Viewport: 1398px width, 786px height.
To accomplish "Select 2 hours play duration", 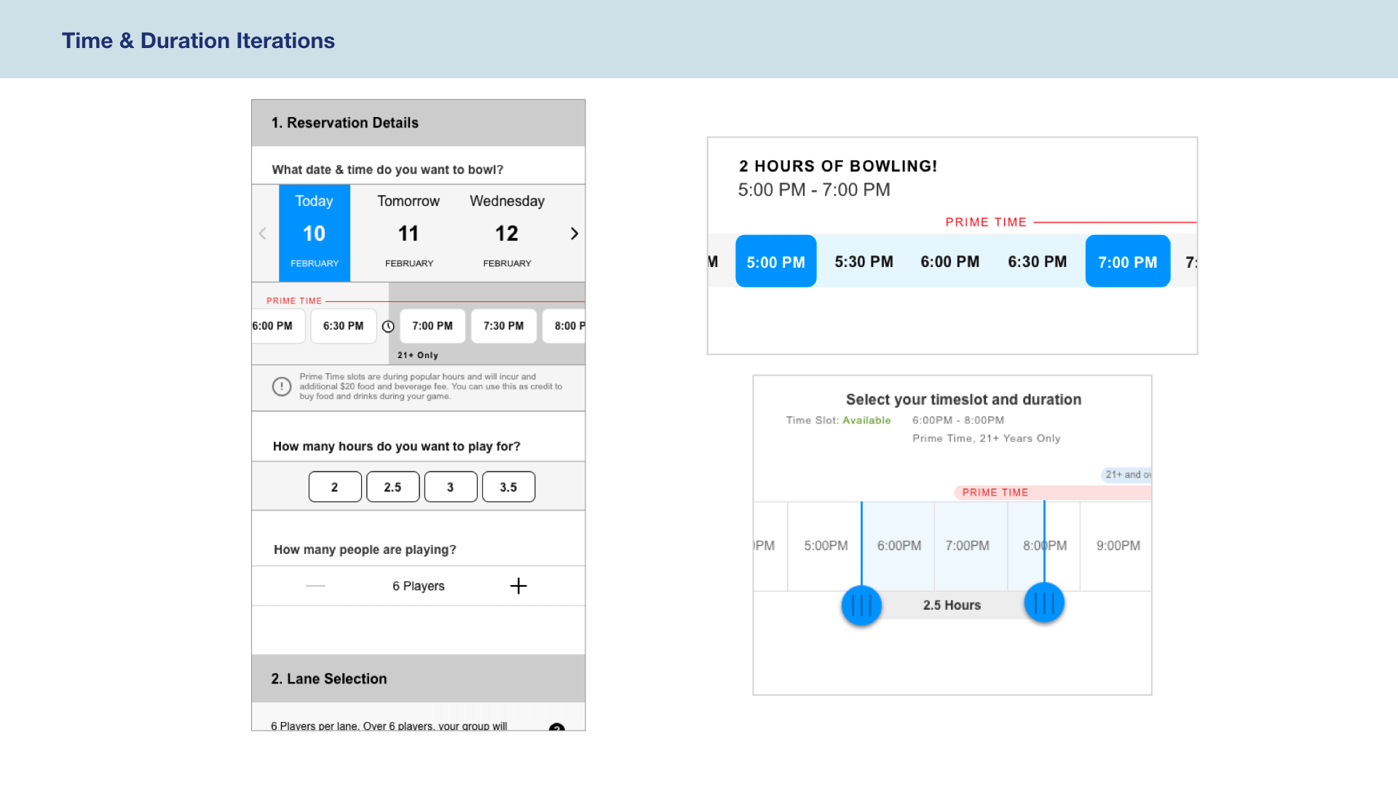I will point(335,487).
